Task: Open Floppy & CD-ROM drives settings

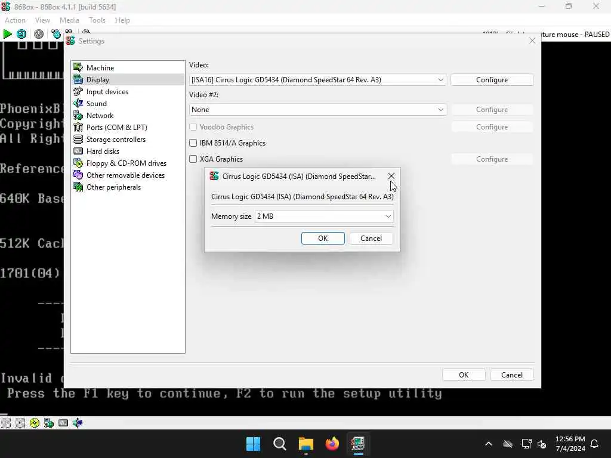Action: click(x=128, y=163)
